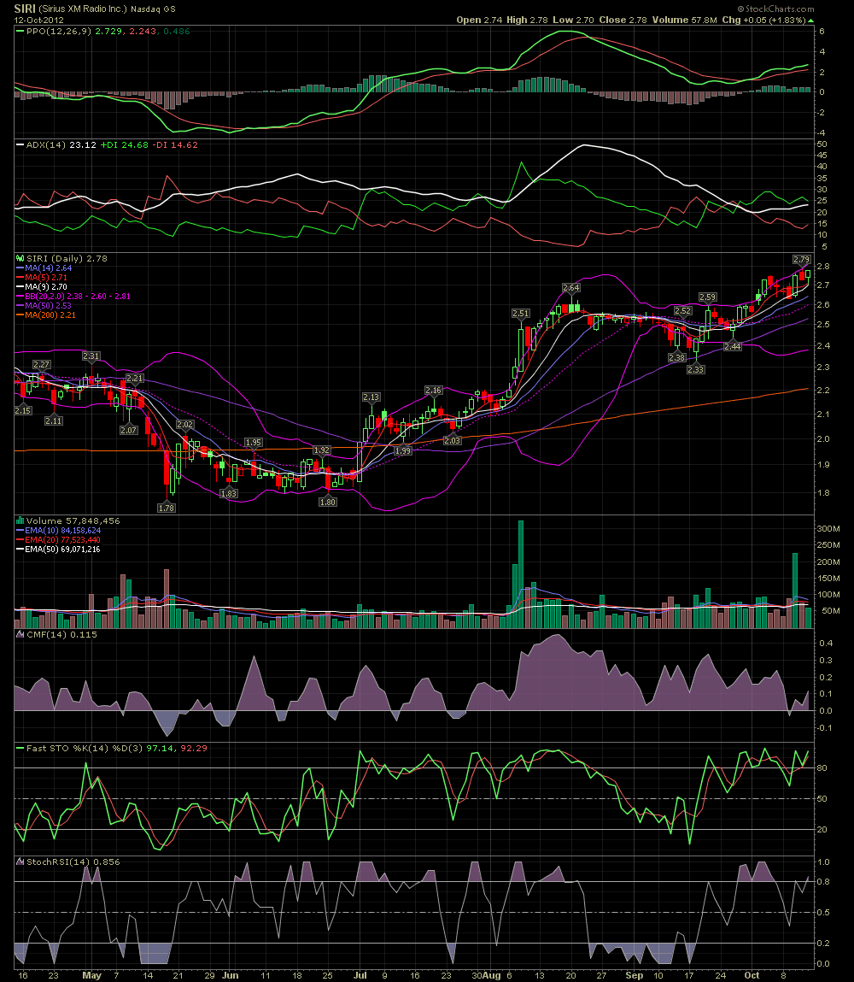Viewport: 854px width, 982px height.
Task: Select the SIRI ticker symbol in the header
Action: 25,9
